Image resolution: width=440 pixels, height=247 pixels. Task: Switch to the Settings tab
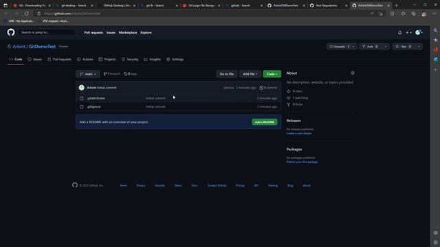[x=175, y=60]
